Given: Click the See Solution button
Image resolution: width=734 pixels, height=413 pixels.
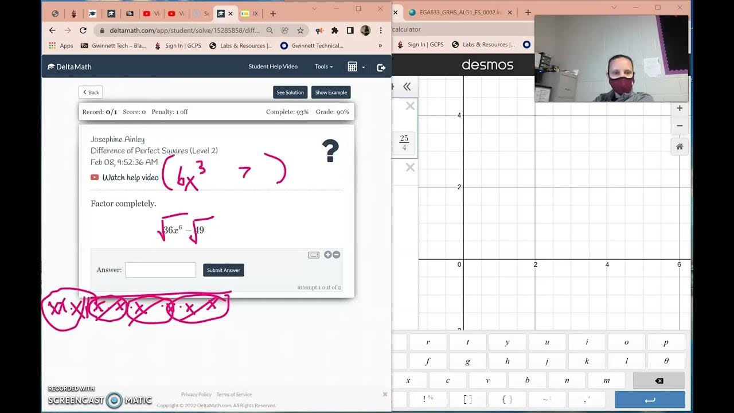Looking at the screenshot, I should pos(290,92).
